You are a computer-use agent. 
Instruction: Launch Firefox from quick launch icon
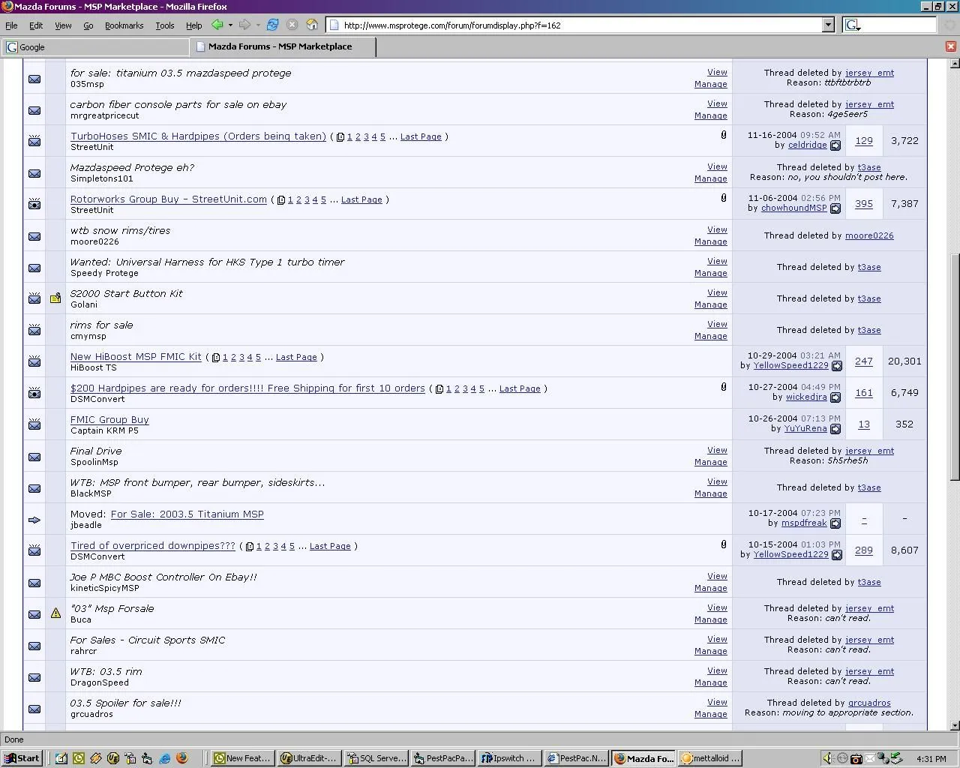(x=181, y=758)
